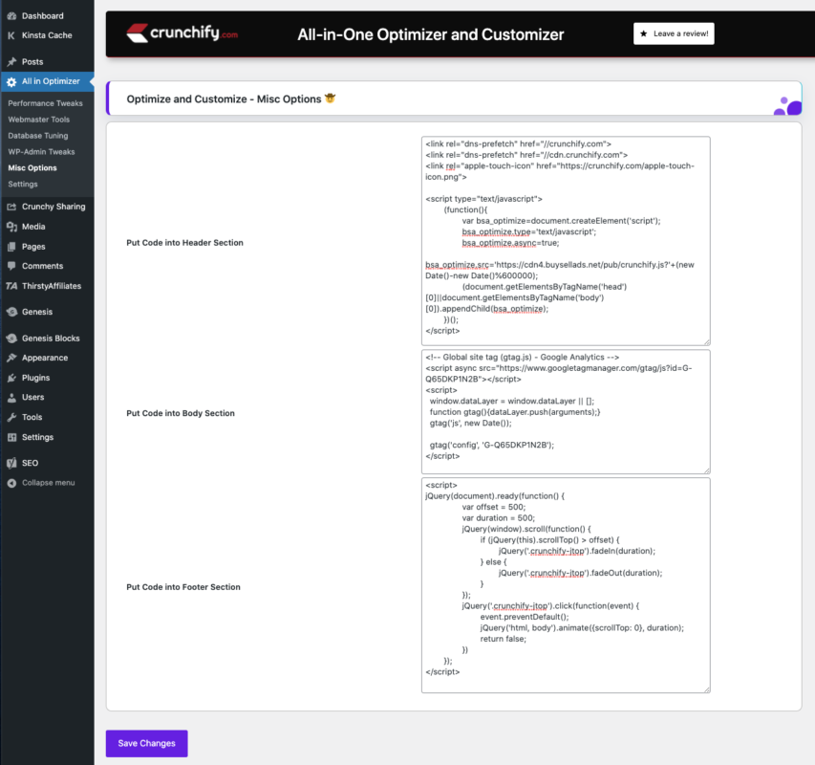Open the Dashboard menu

(x=48, y=16)
